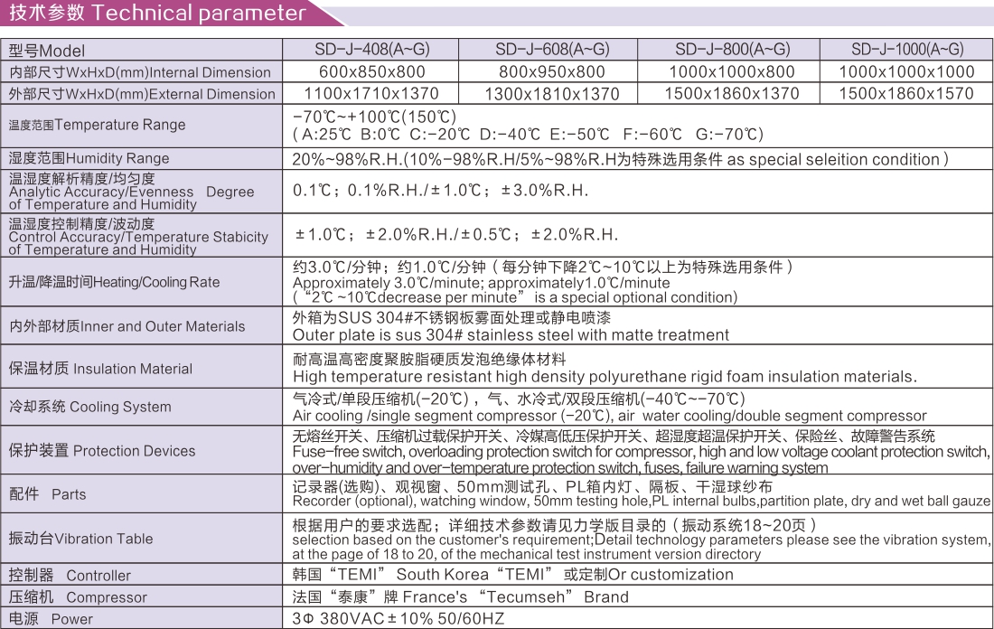Click the SD-J-800(A~G) model header
Screen dimensions: 994x629
click(x=732, y=50)
